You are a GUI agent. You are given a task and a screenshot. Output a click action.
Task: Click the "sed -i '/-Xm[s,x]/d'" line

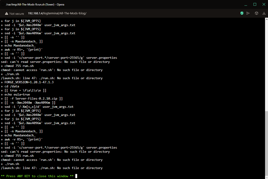[37, 107]
